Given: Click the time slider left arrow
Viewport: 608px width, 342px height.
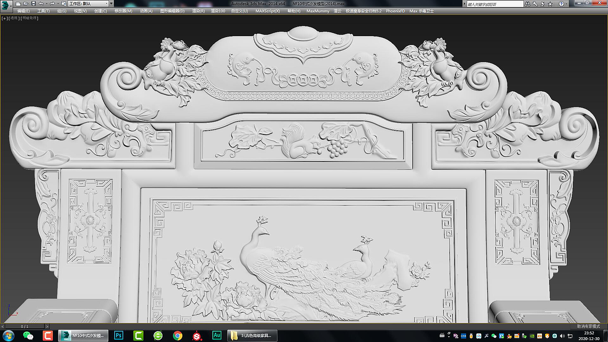Looking at the screenshot, I should 2,326.
